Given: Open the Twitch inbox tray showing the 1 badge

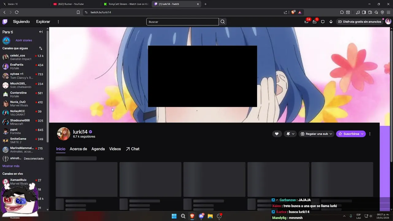Looking at the screenshot, I should point(315,22).
